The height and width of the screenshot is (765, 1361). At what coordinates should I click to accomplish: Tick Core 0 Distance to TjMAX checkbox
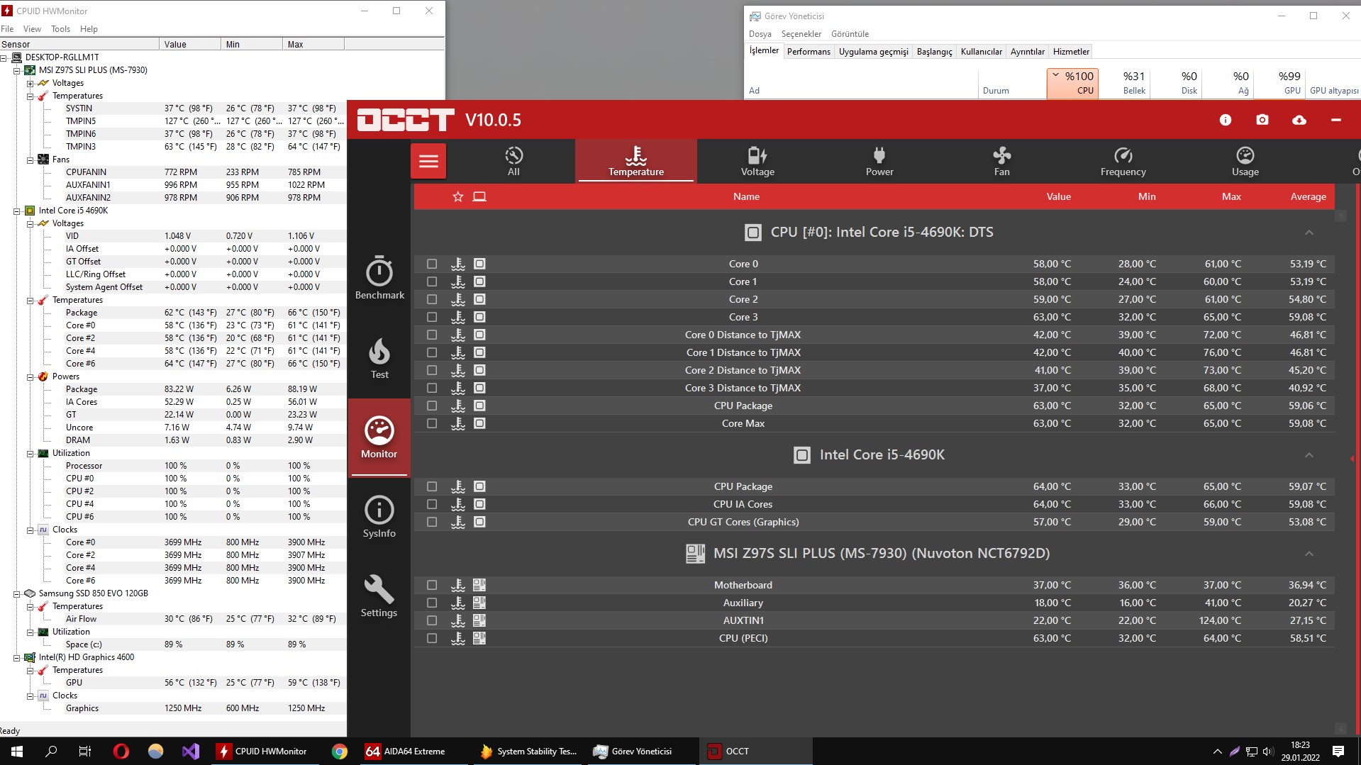tap(432, 335)
